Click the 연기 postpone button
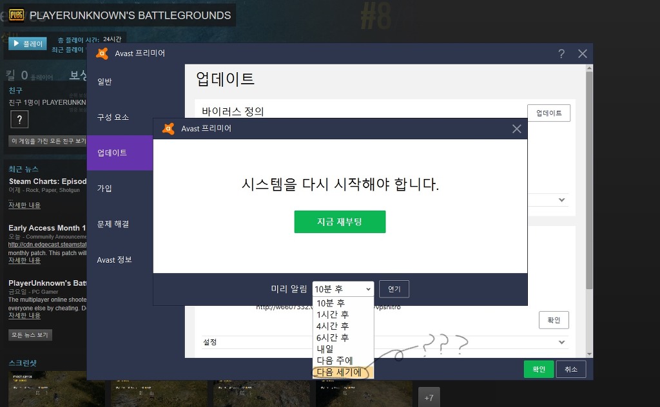Viewport: 660px width, 407px height. coord(394,289)
